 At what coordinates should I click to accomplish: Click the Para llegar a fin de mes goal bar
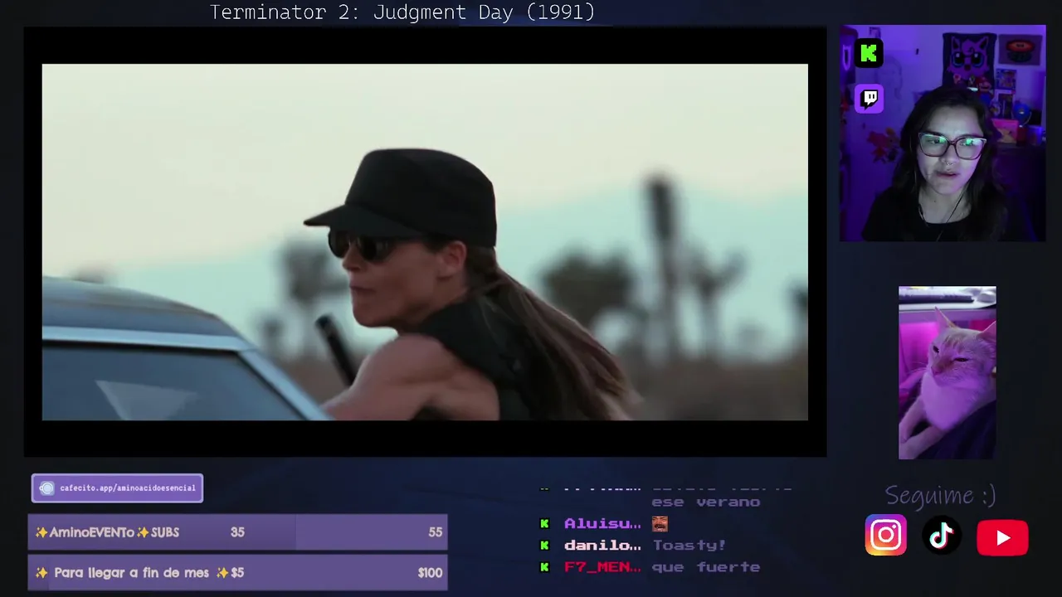point(238,572)
